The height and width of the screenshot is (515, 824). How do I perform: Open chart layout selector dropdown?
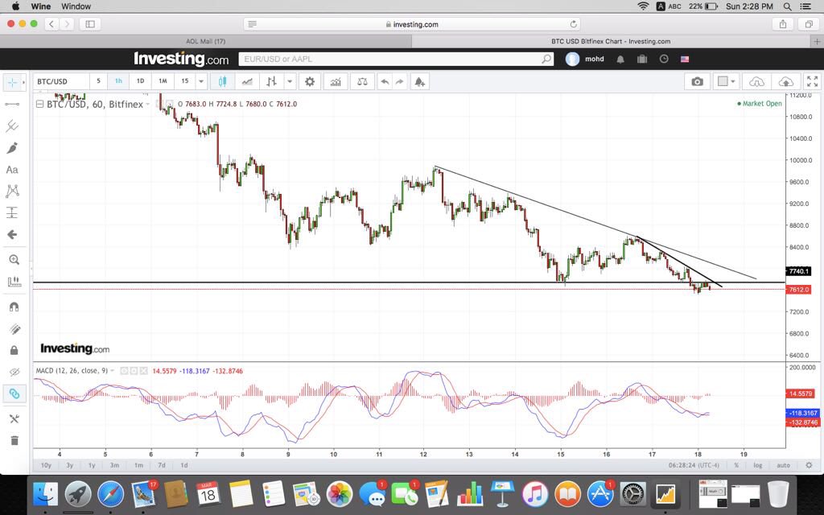pos(727,81)
